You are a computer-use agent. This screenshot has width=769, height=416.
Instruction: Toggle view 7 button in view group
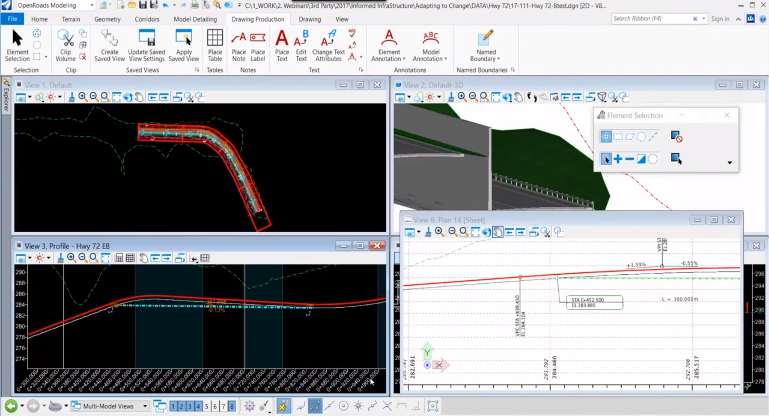(223, 406)
